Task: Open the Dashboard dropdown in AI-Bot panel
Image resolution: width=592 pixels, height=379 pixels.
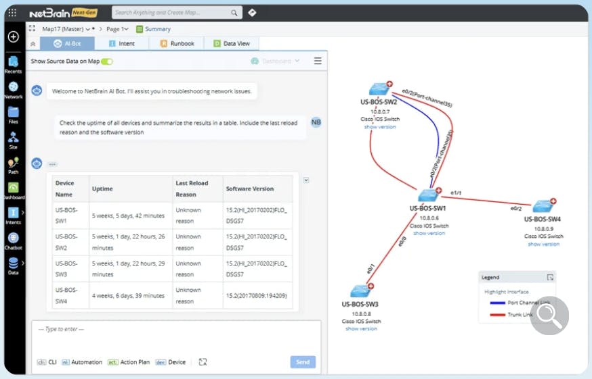Action: point(275,61)
